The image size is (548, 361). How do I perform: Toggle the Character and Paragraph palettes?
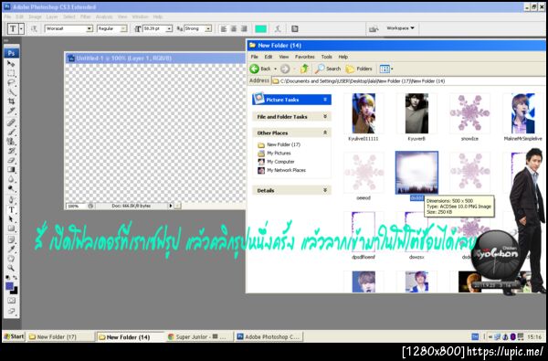pyautogui.click(x=295, y=28)
